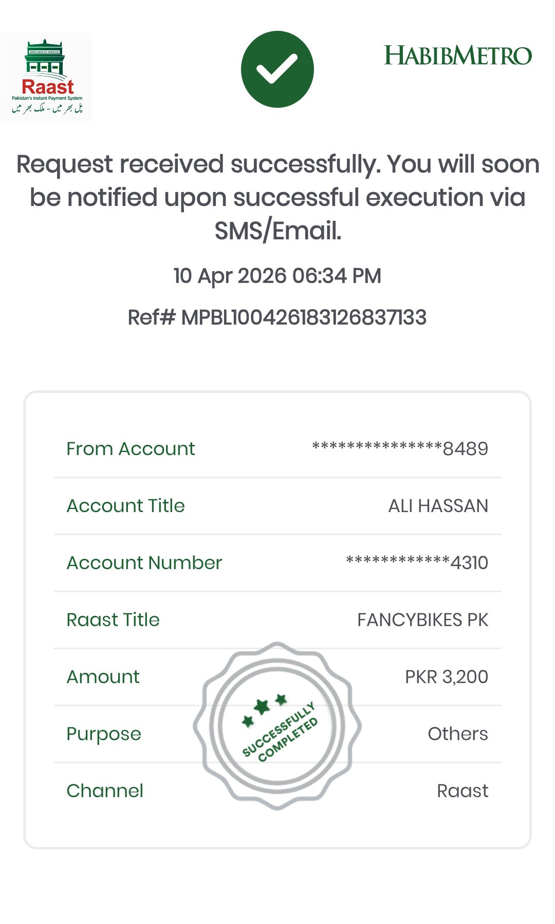Tap the transaction date and time
This screenshot has height=924, width=555.
[x=277, y=276]
